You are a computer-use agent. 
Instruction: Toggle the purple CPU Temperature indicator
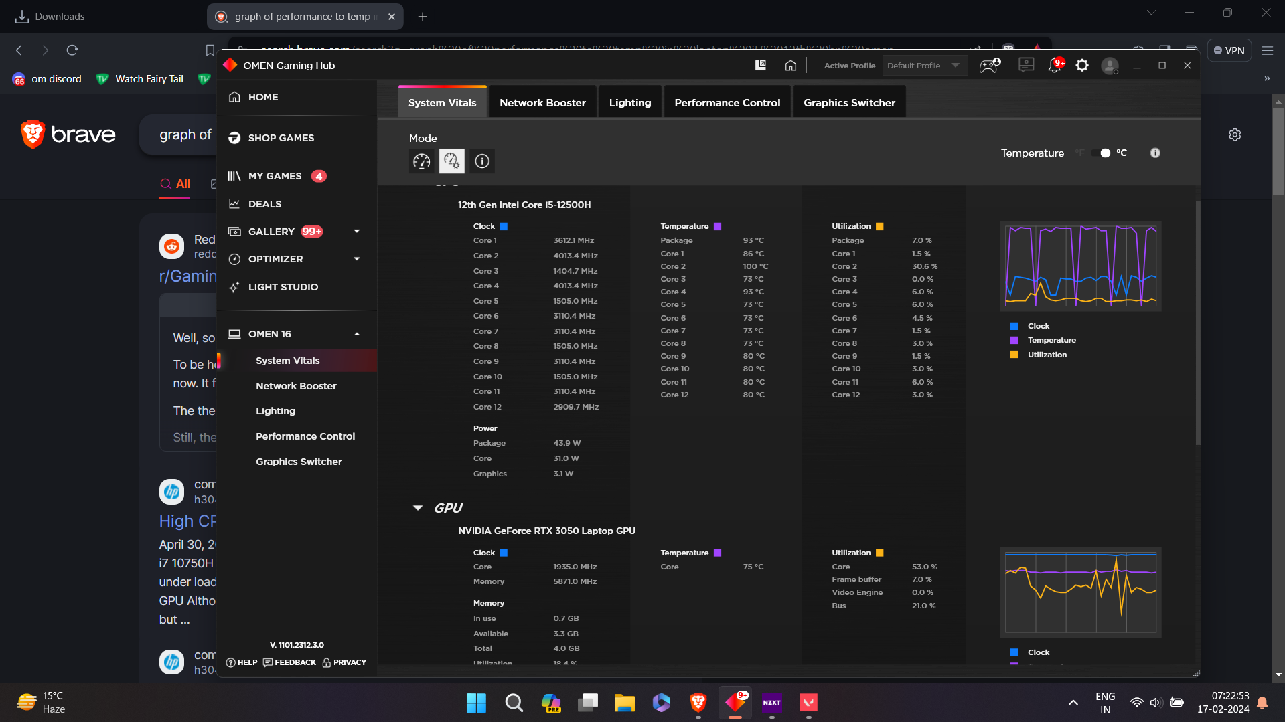click(717, 226)
